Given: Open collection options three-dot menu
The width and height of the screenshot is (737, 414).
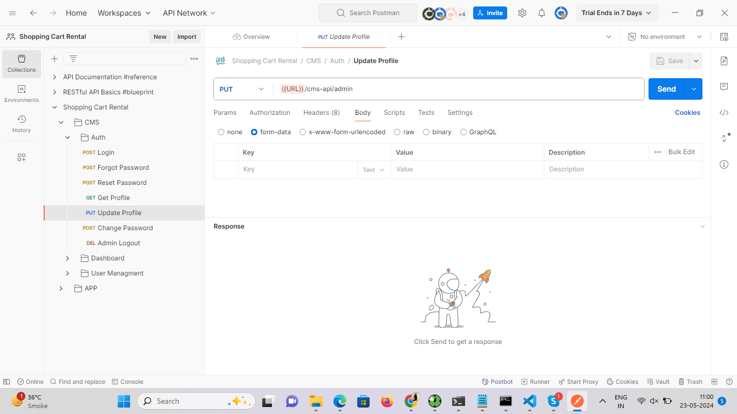Looking at the screenshot, I should point(194,59).
